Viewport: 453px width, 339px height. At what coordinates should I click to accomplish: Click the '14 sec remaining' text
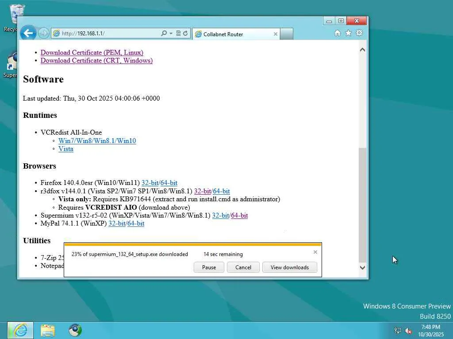click(223, 254)
